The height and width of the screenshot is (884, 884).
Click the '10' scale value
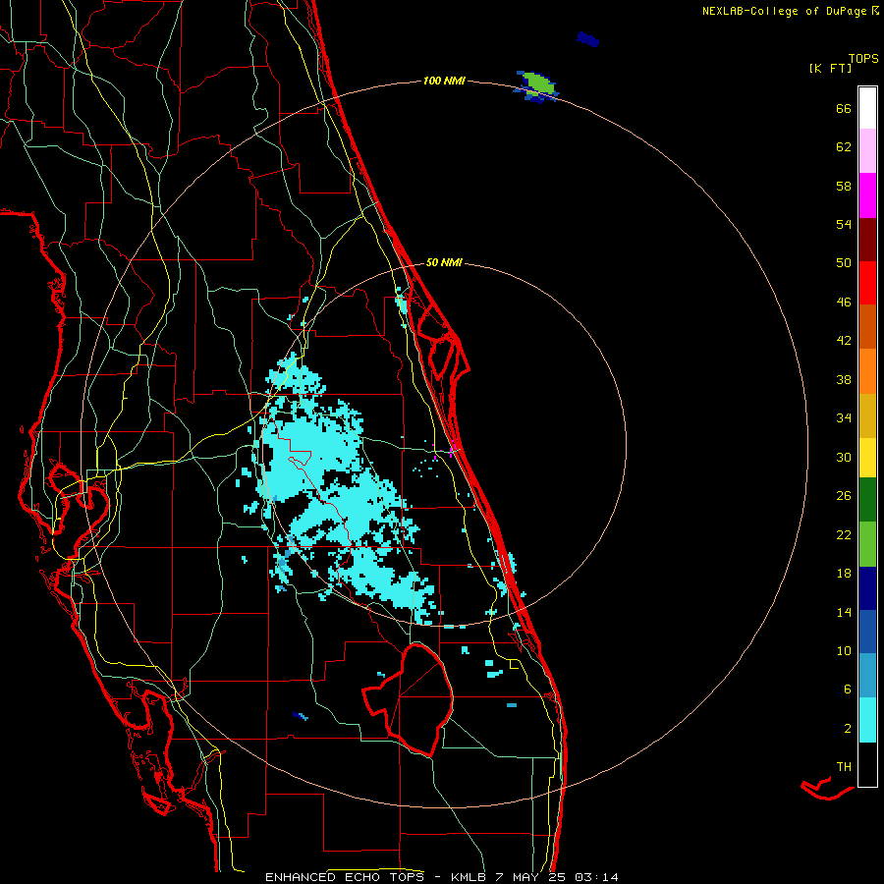pos(844,651)
